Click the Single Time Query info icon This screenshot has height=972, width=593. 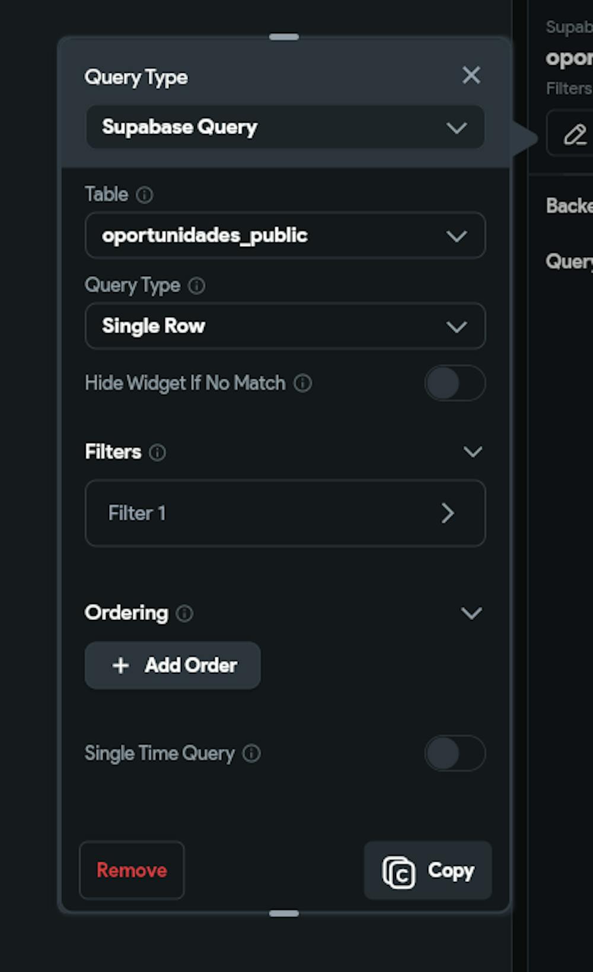(251, 754)
